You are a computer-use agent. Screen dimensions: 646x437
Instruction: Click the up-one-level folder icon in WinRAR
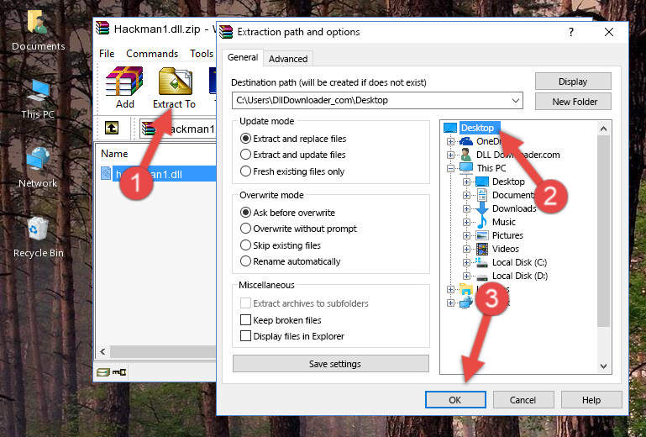(x=112, y=129)
